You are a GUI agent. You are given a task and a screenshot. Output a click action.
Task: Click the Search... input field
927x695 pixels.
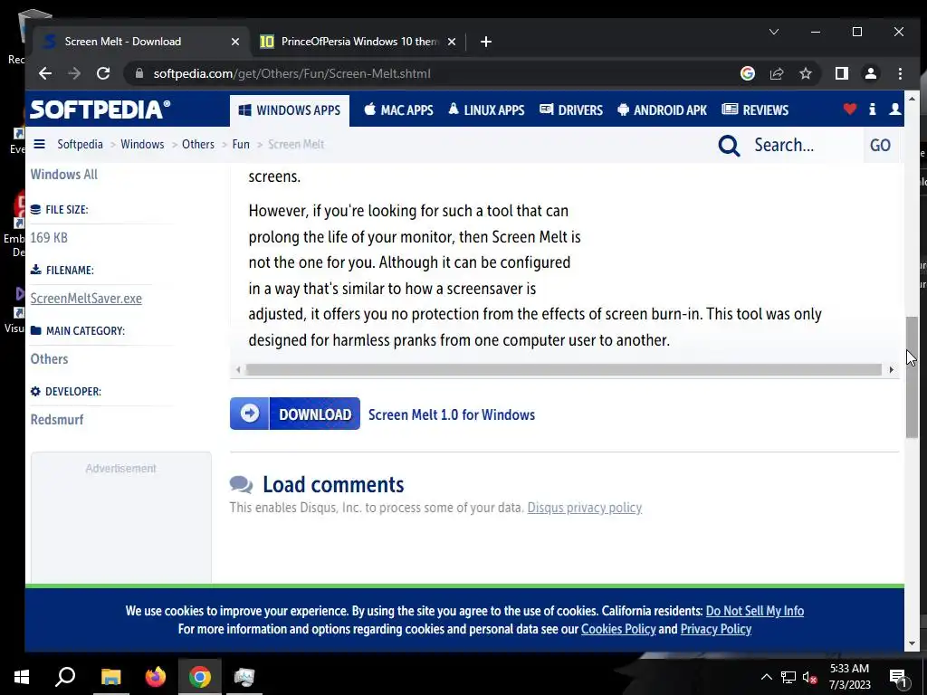click(804, 145)
